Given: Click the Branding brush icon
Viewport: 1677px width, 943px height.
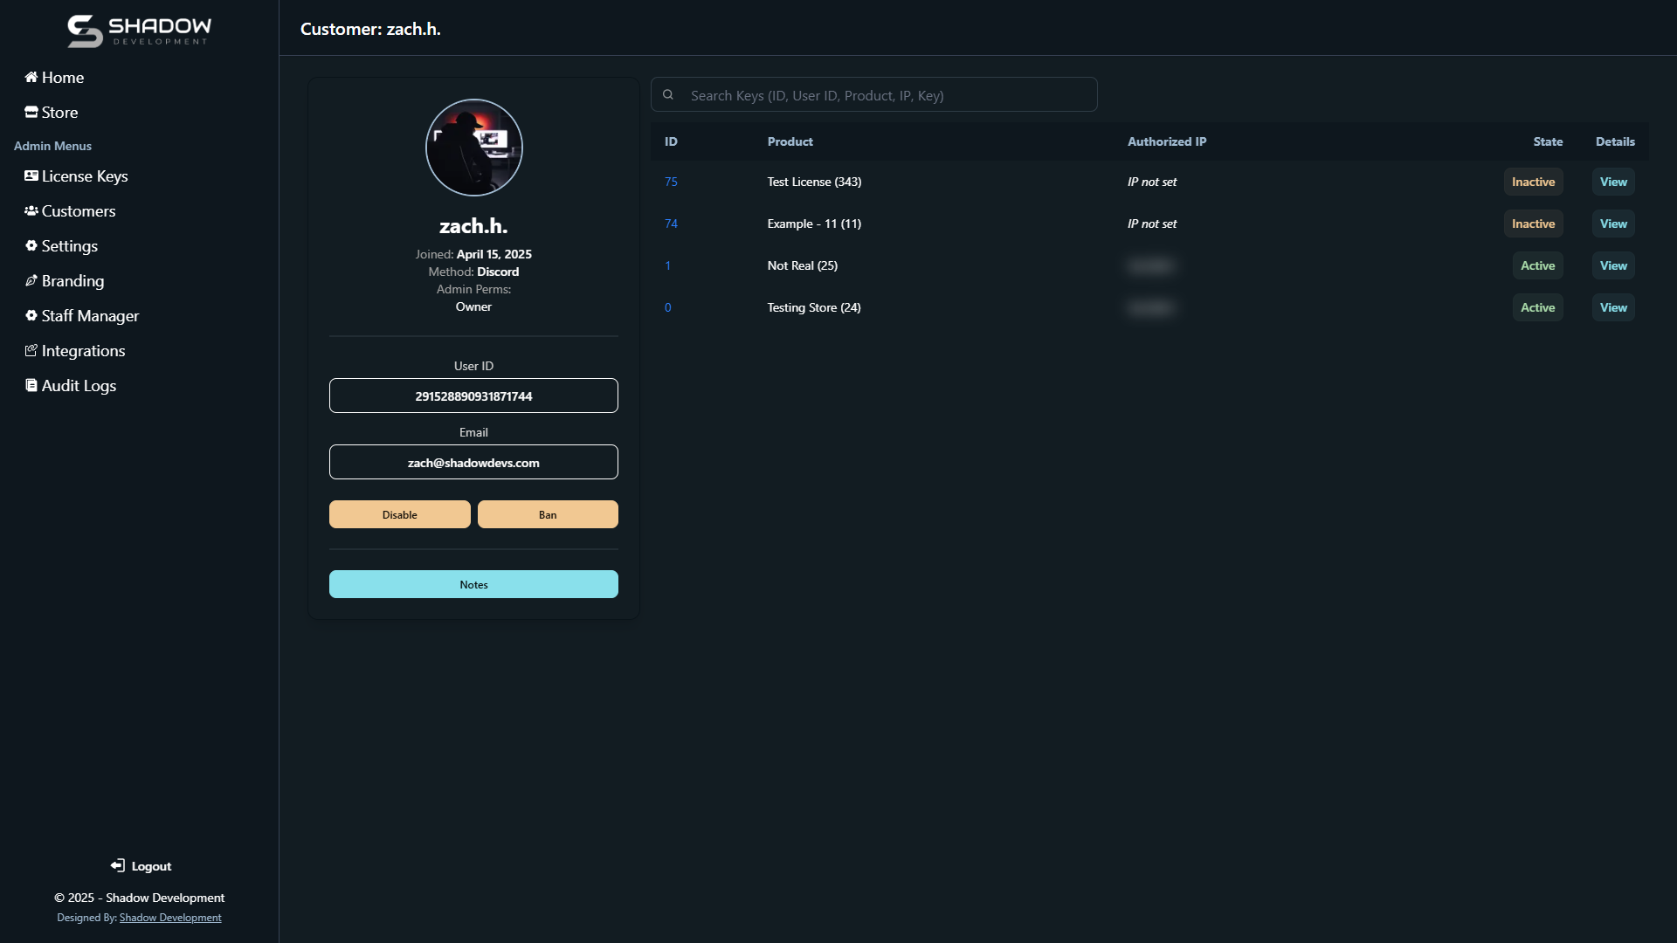Looking at the screenshot, I should pos(31,280).
